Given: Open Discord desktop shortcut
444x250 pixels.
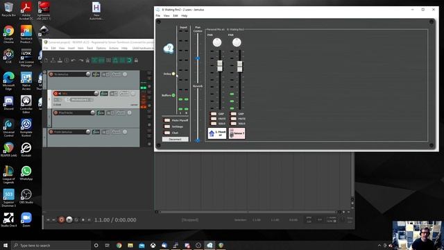Looking at the screenshot, I should (8, 103).
